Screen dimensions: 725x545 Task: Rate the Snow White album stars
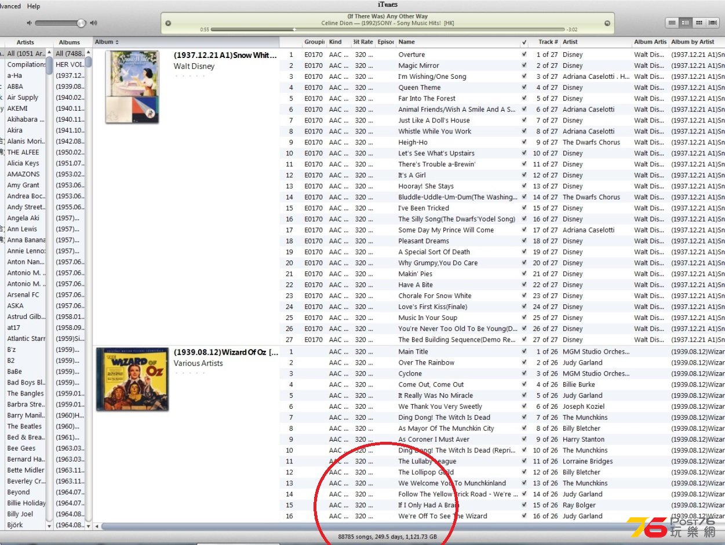pos(190,76)
